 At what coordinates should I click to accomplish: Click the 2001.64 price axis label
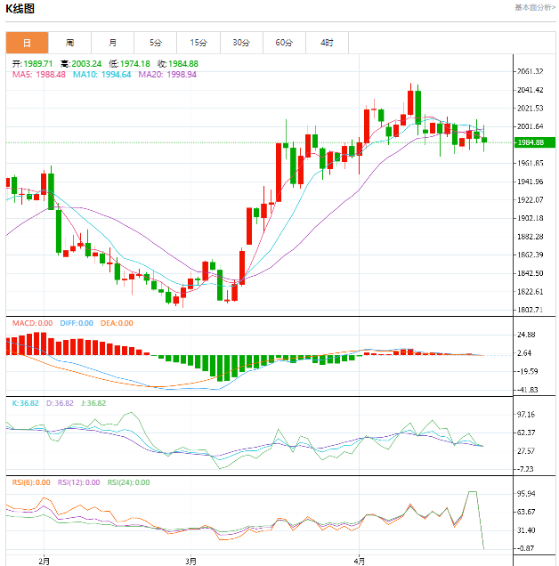(531, 126)
